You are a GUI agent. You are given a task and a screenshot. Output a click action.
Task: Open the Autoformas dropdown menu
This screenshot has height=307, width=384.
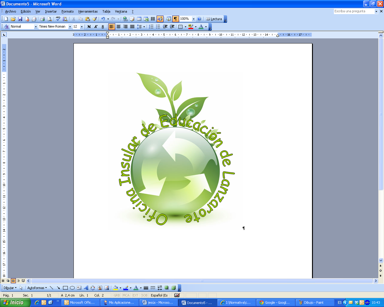click(37, 288)
